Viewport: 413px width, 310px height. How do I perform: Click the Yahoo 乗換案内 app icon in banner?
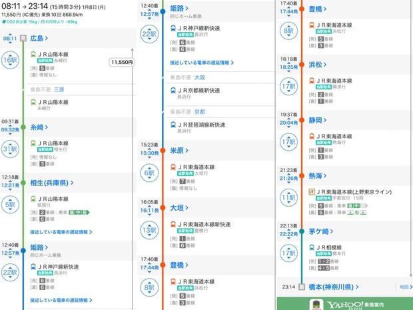[316, 305]
